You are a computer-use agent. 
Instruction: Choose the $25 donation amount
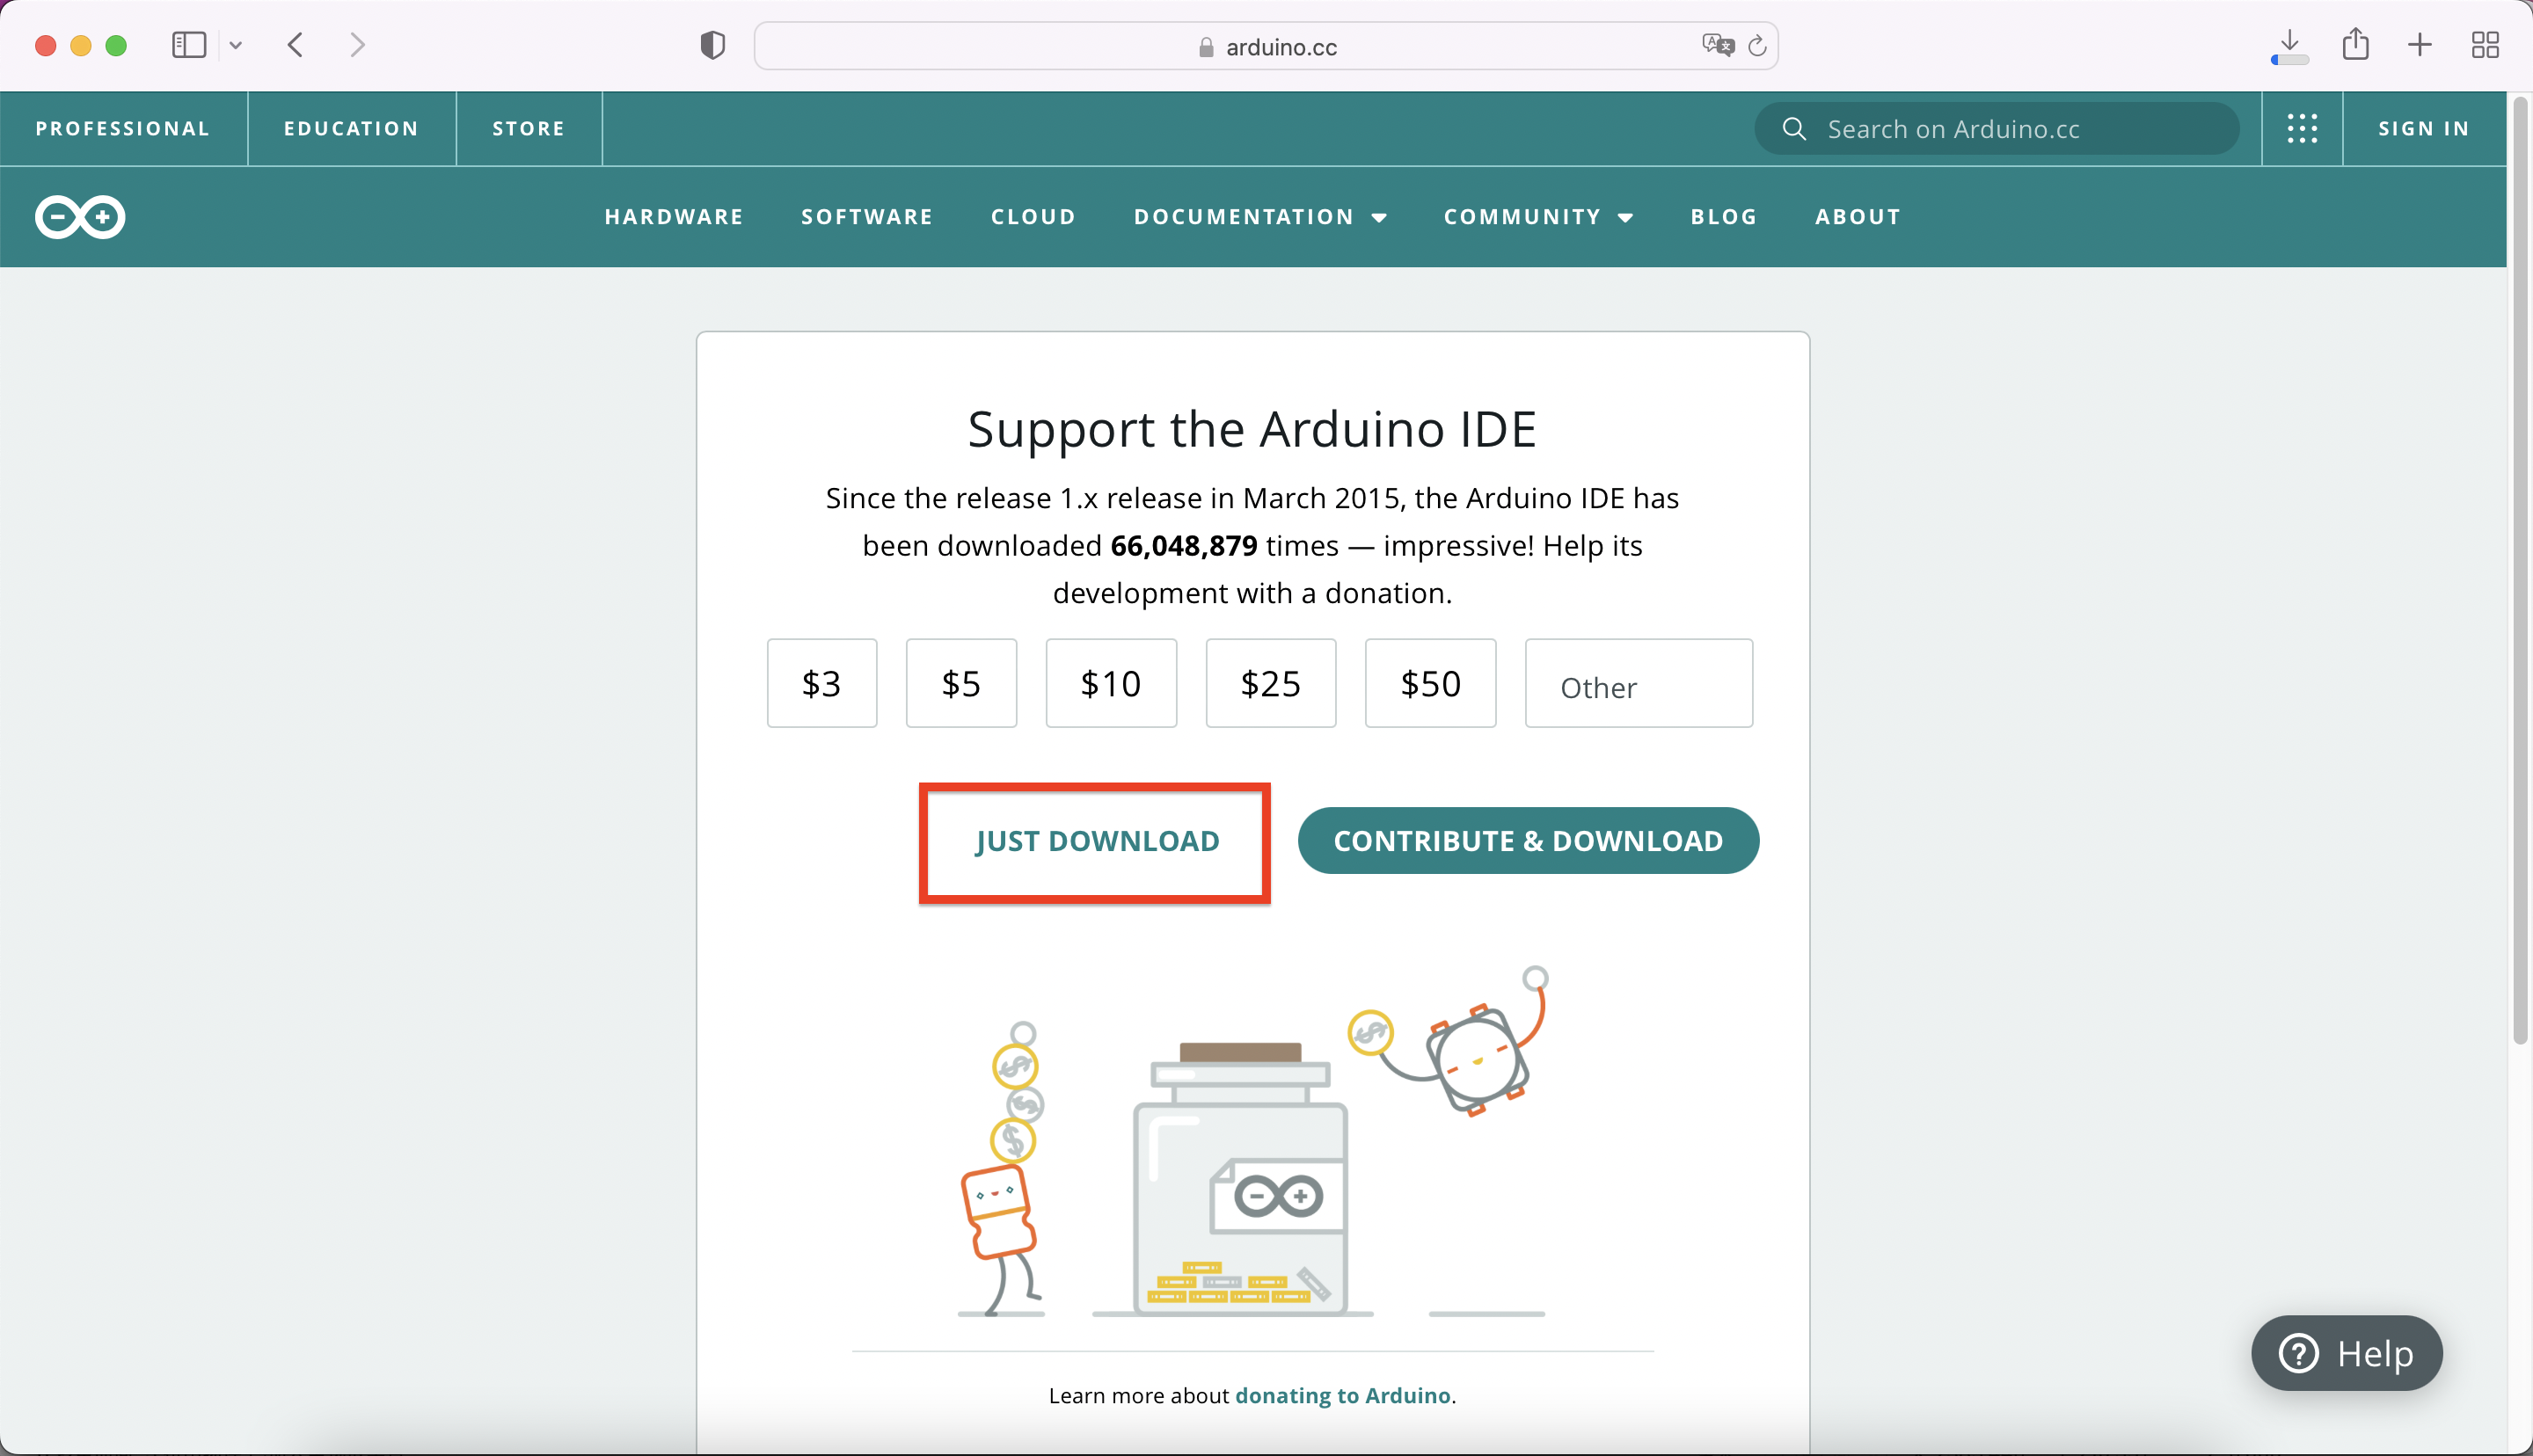coord(1271,683)
